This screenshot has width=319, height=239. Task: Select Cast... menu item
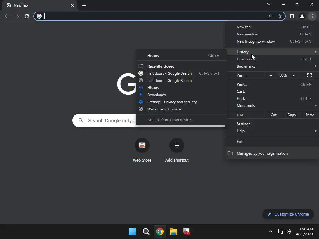coord(272,91)
